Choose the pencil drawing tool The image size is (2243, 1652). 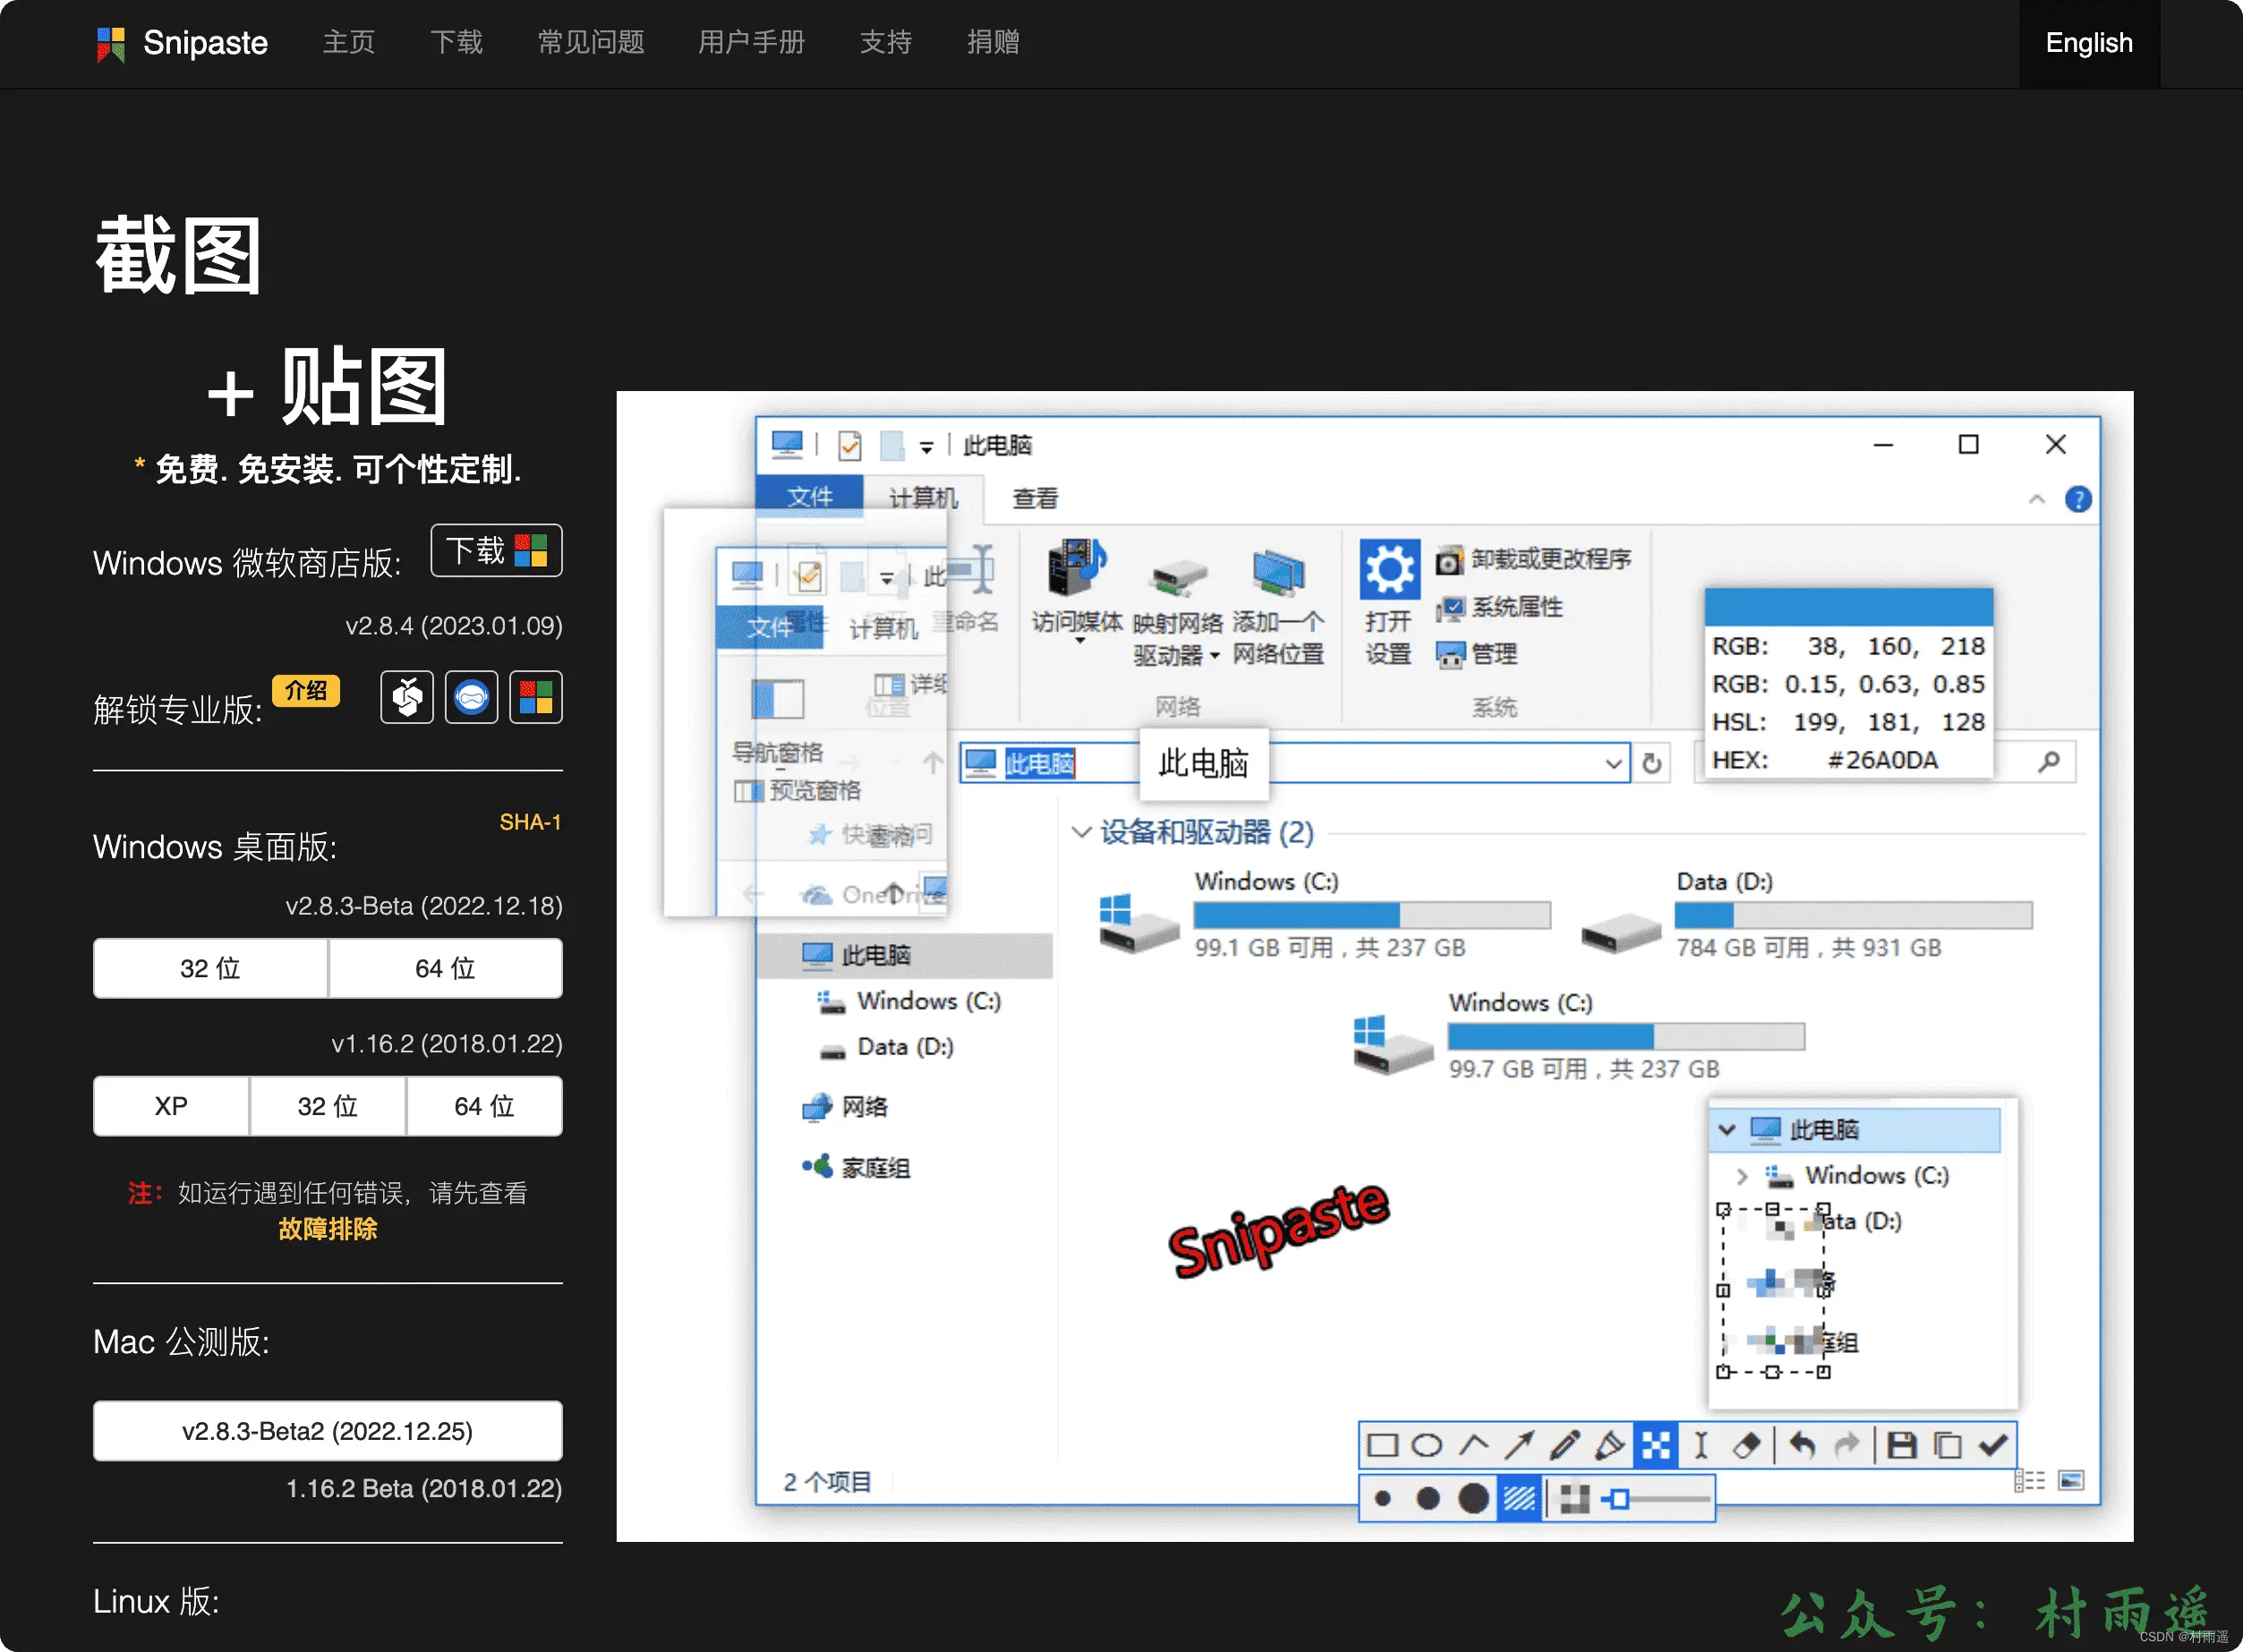pyautogui.click(x=1564, y=1445)
